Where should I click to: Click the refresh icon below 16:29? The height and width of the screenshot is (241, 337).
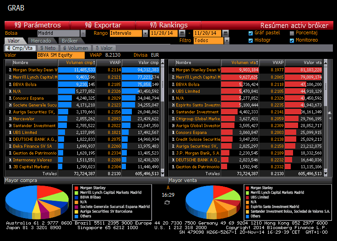pos(167,203)
